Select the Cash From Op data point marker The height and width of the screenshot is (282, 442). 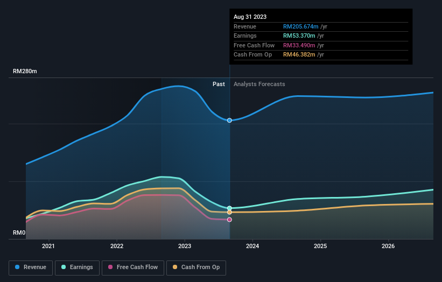[x=229, y=213]
